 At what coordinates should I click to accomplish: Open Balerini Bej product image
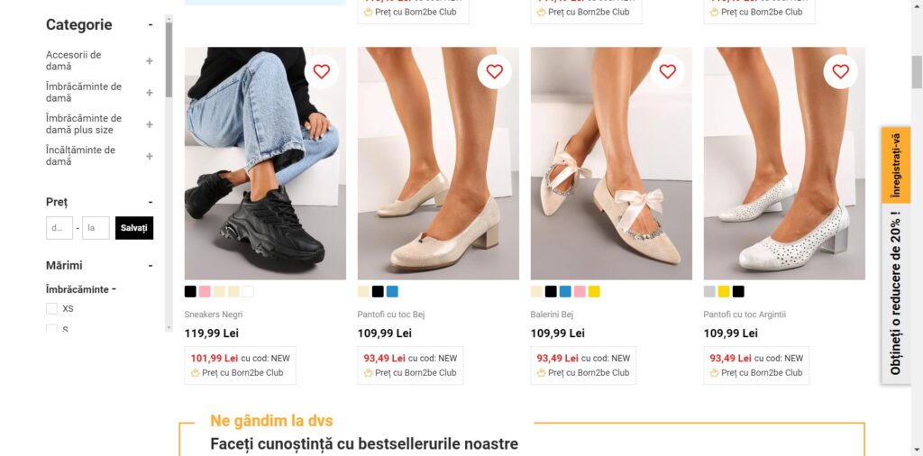click(x=611, y=164)
